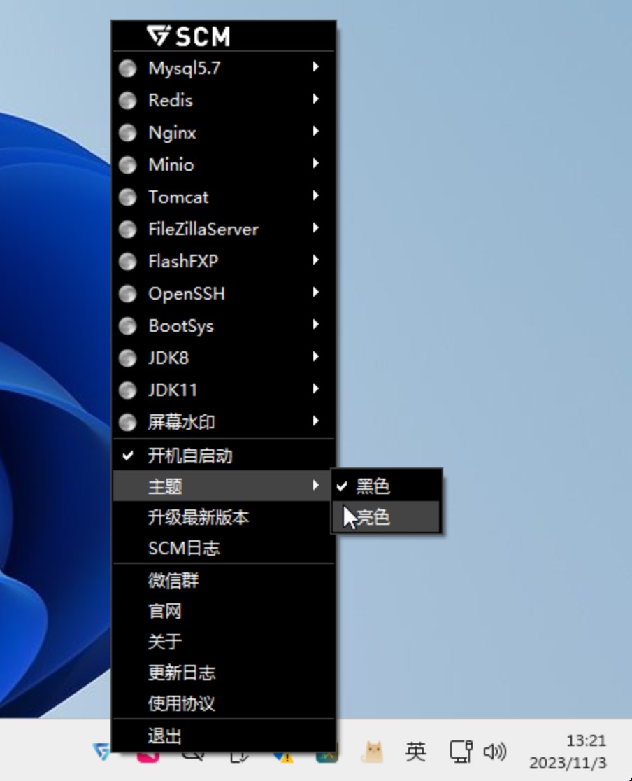The height and width of the screenshot is (781, 632).
Task: Open the 微信群 link
Action: [224, 581]
